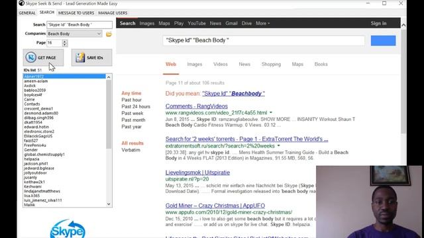Viewport: 424px width, 238px height.
Task: Expand the More dropdown in Google bar
Action: pyautogui.click(x=262, y=23)
